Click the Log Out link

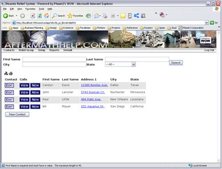point(209,50)
